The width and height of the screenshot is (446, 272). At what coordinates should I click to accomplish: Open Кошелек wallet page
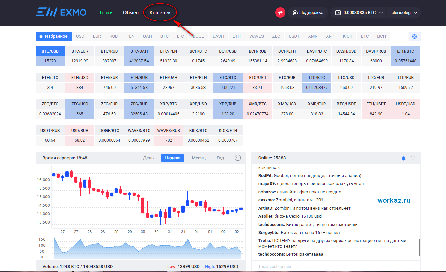point(160,13)
